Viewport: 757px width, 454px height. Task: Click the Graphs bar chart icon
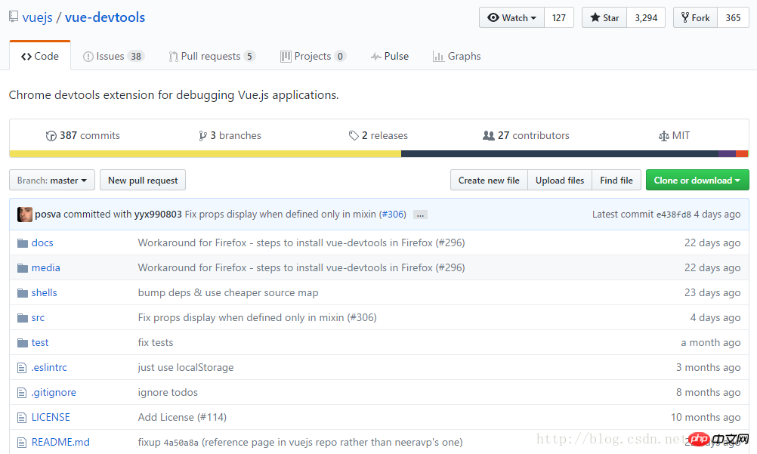coord(438,57)
